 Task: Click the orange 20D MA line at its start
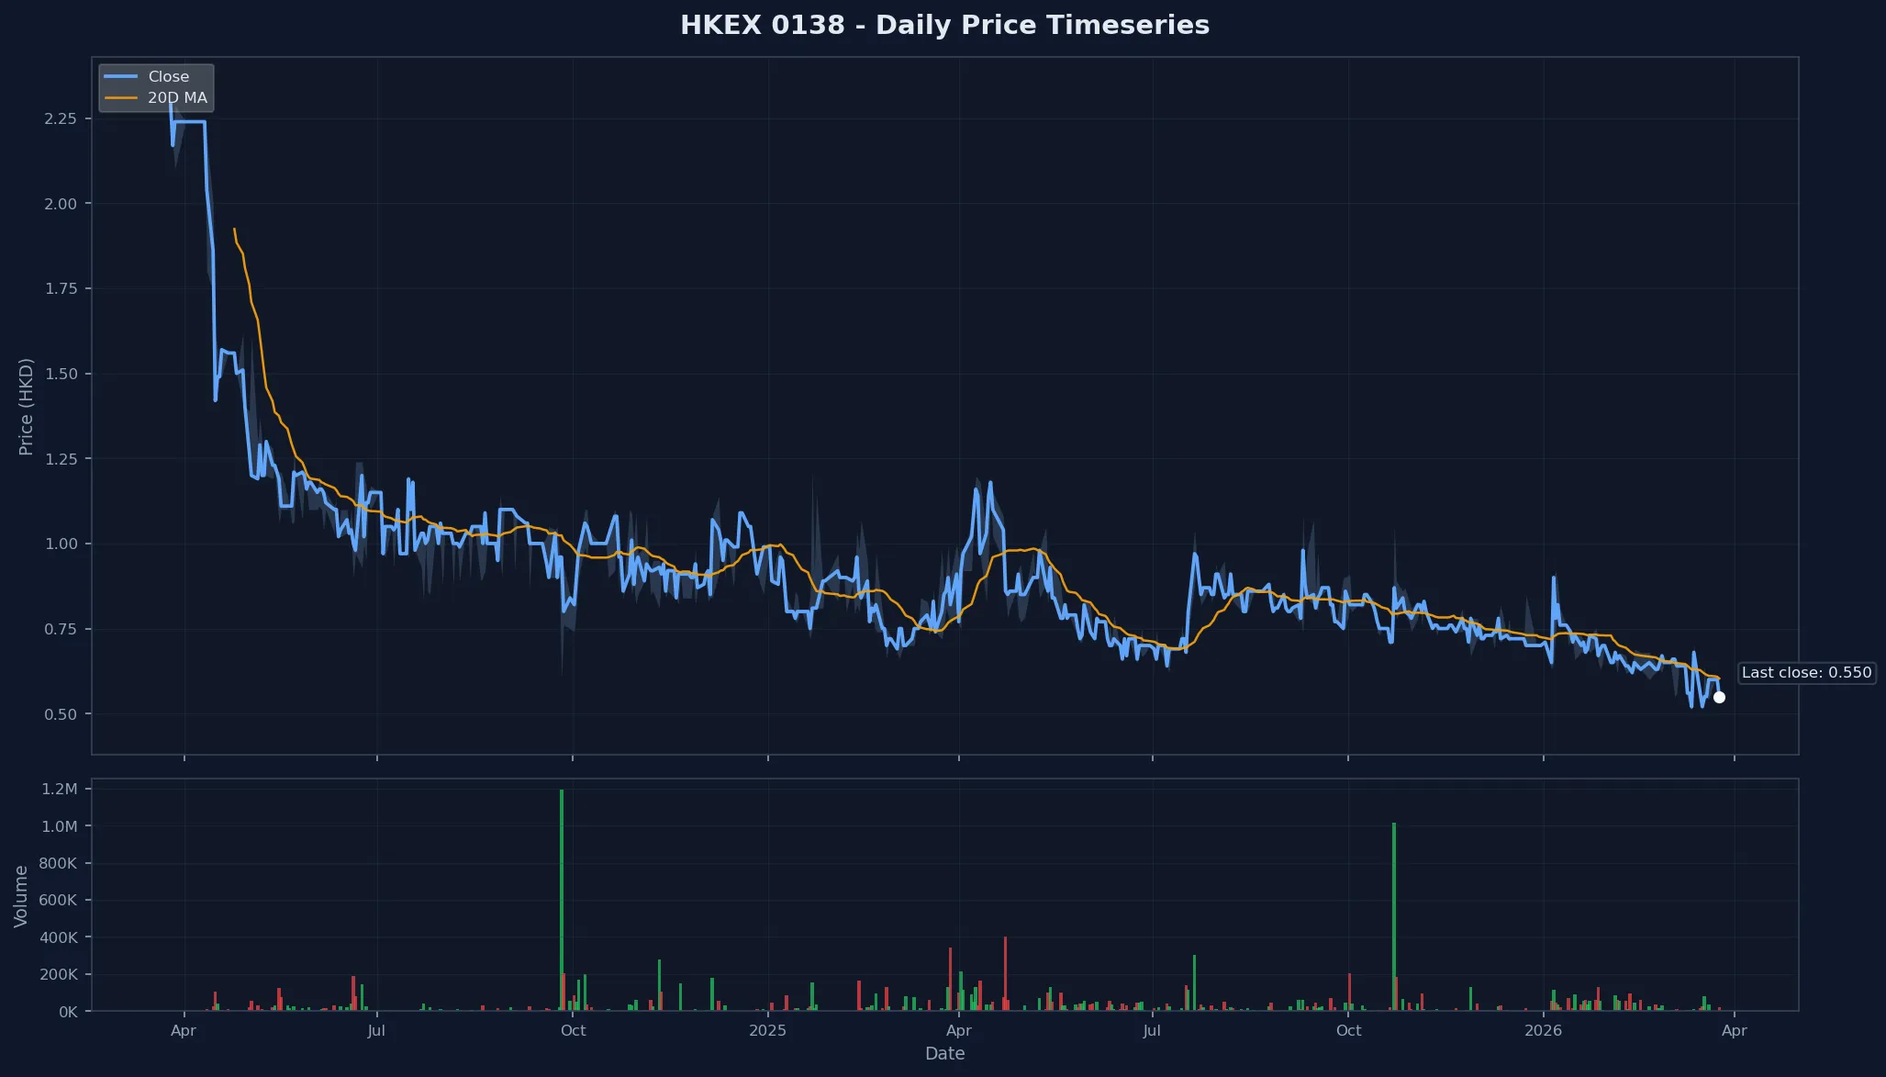click(x=235, y=230)
